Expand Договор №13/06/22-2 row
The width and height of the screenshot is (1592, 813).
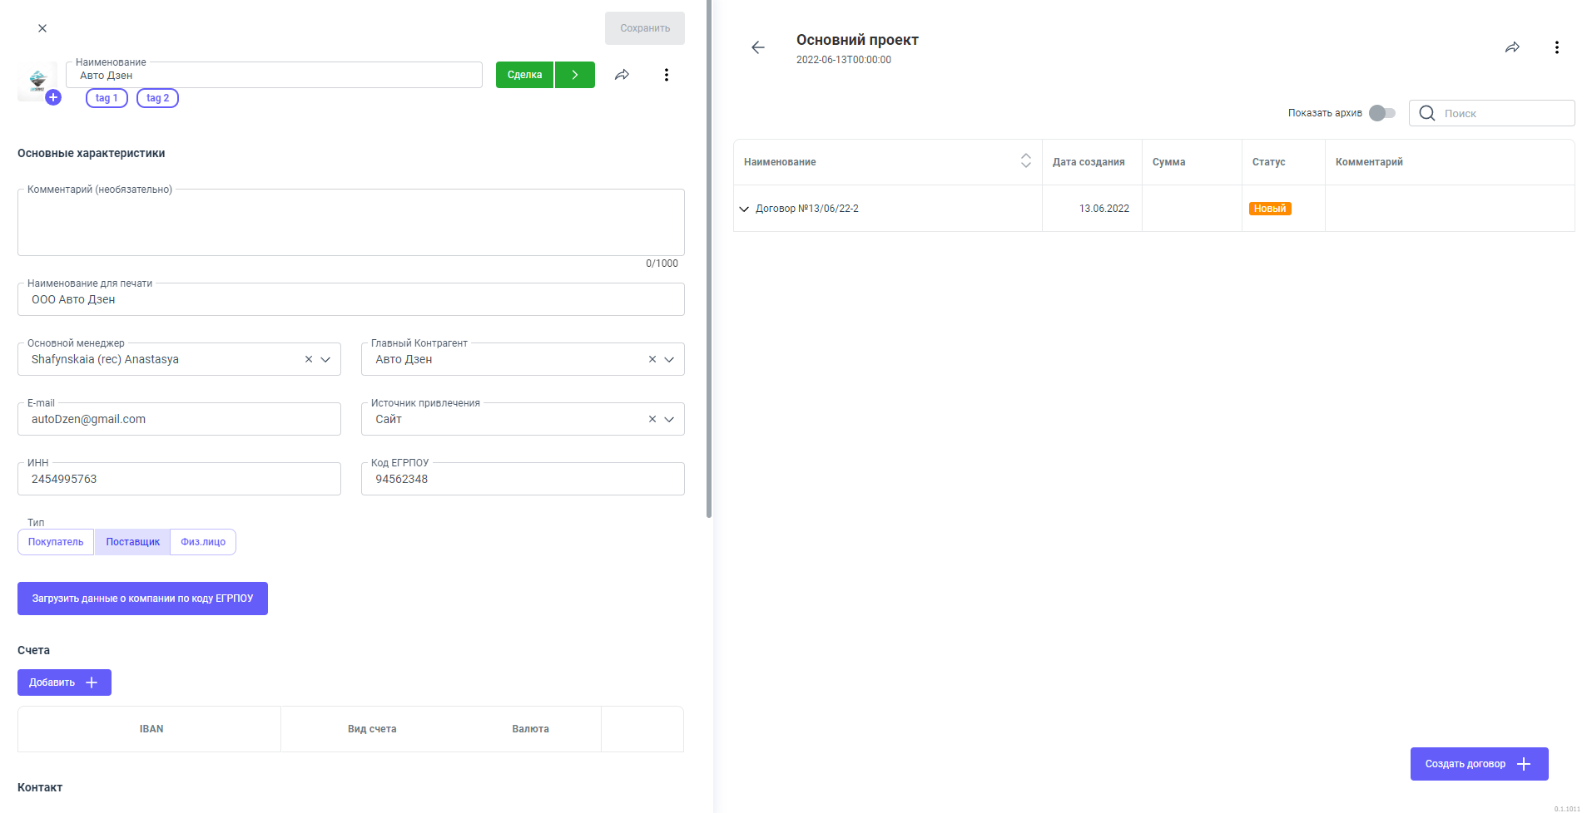coord(744,209)
